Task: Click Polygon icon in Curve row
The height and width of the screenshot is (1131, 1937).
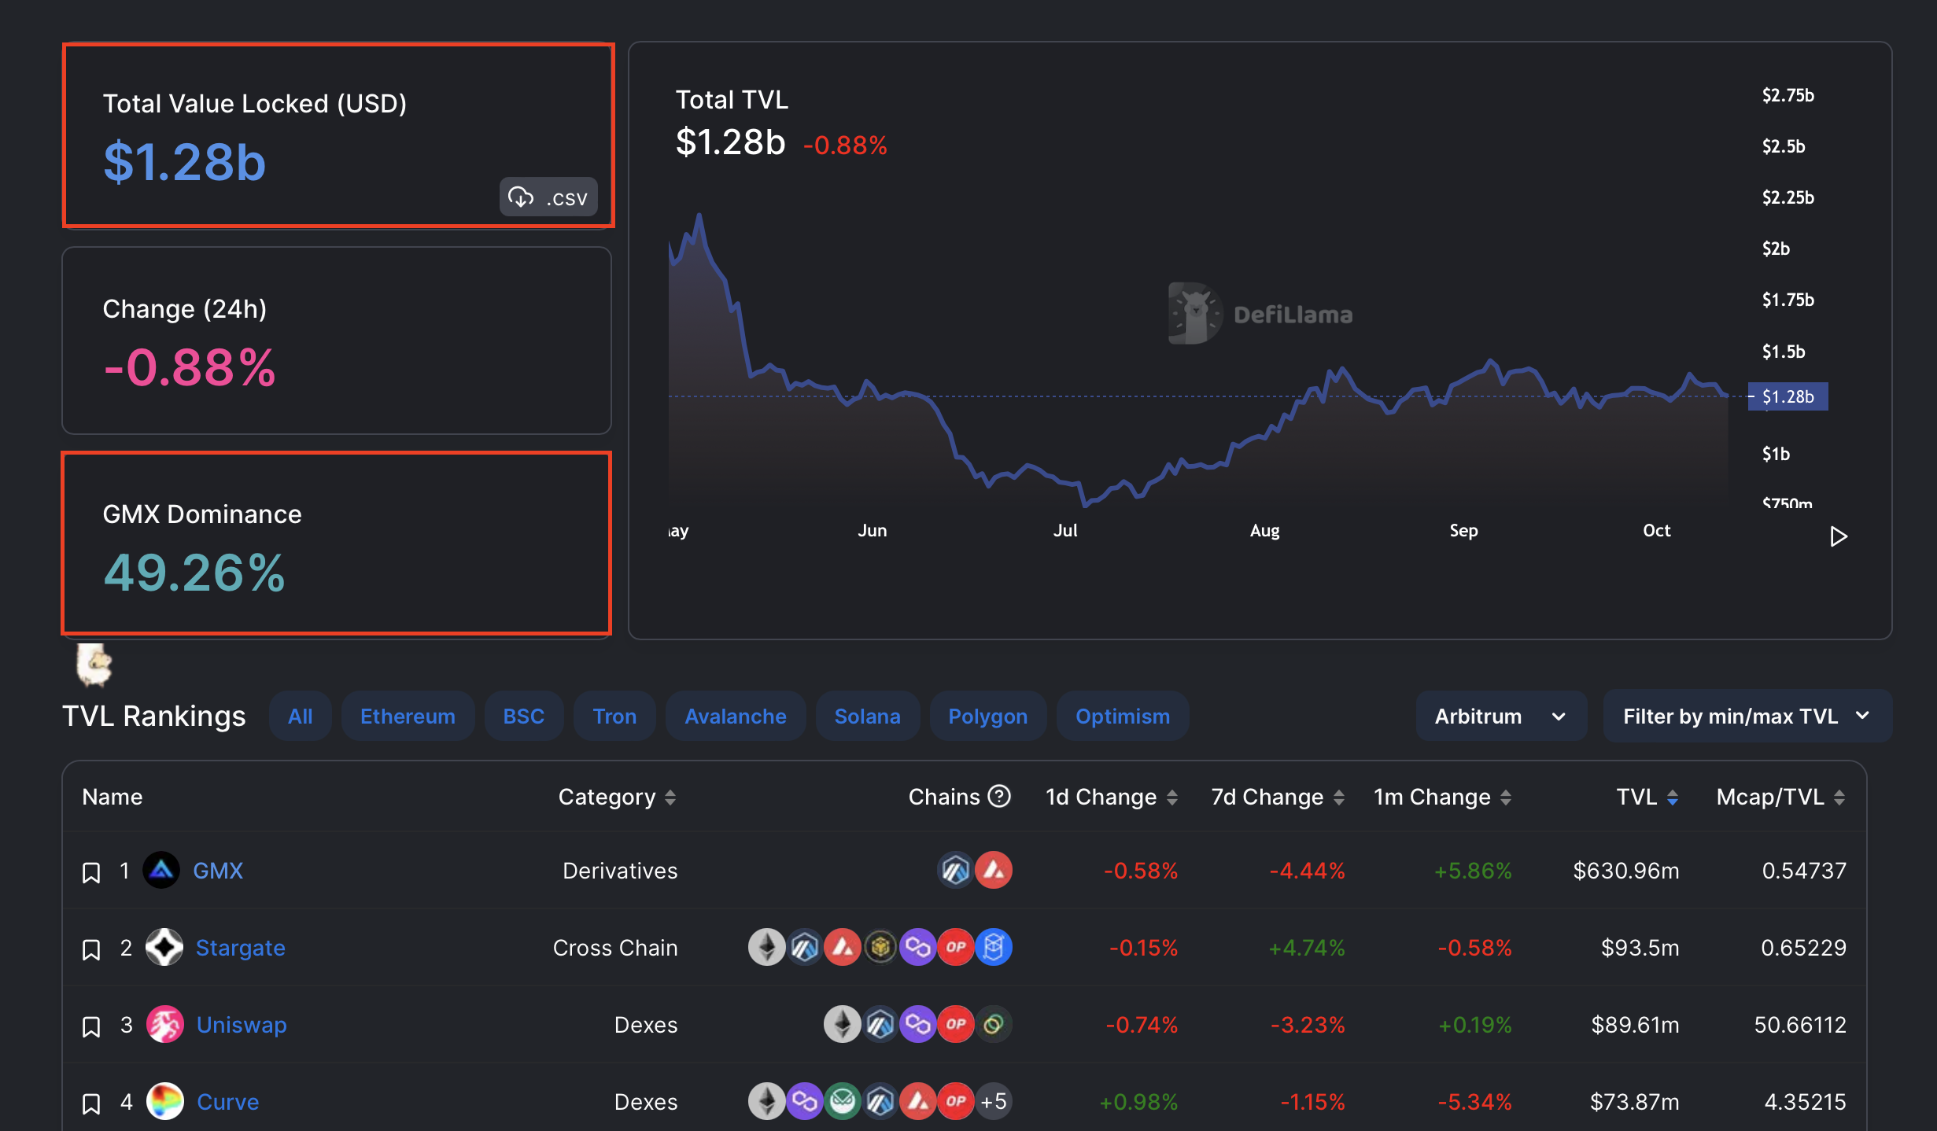Action: tap(805, 1102)
